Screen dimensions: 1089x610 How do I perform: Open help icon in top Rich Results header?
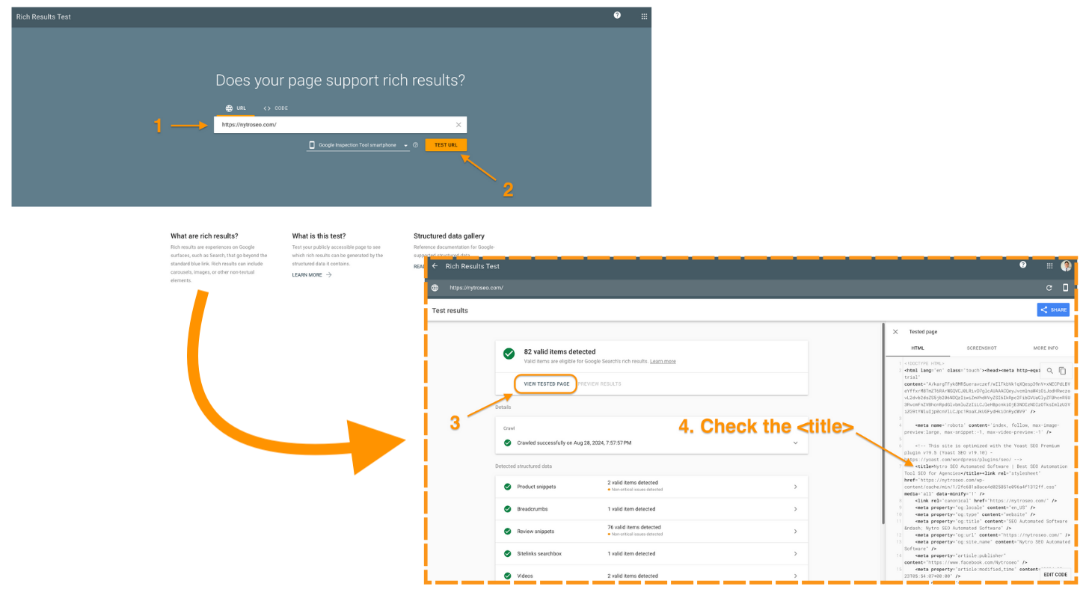pos(617,15)
